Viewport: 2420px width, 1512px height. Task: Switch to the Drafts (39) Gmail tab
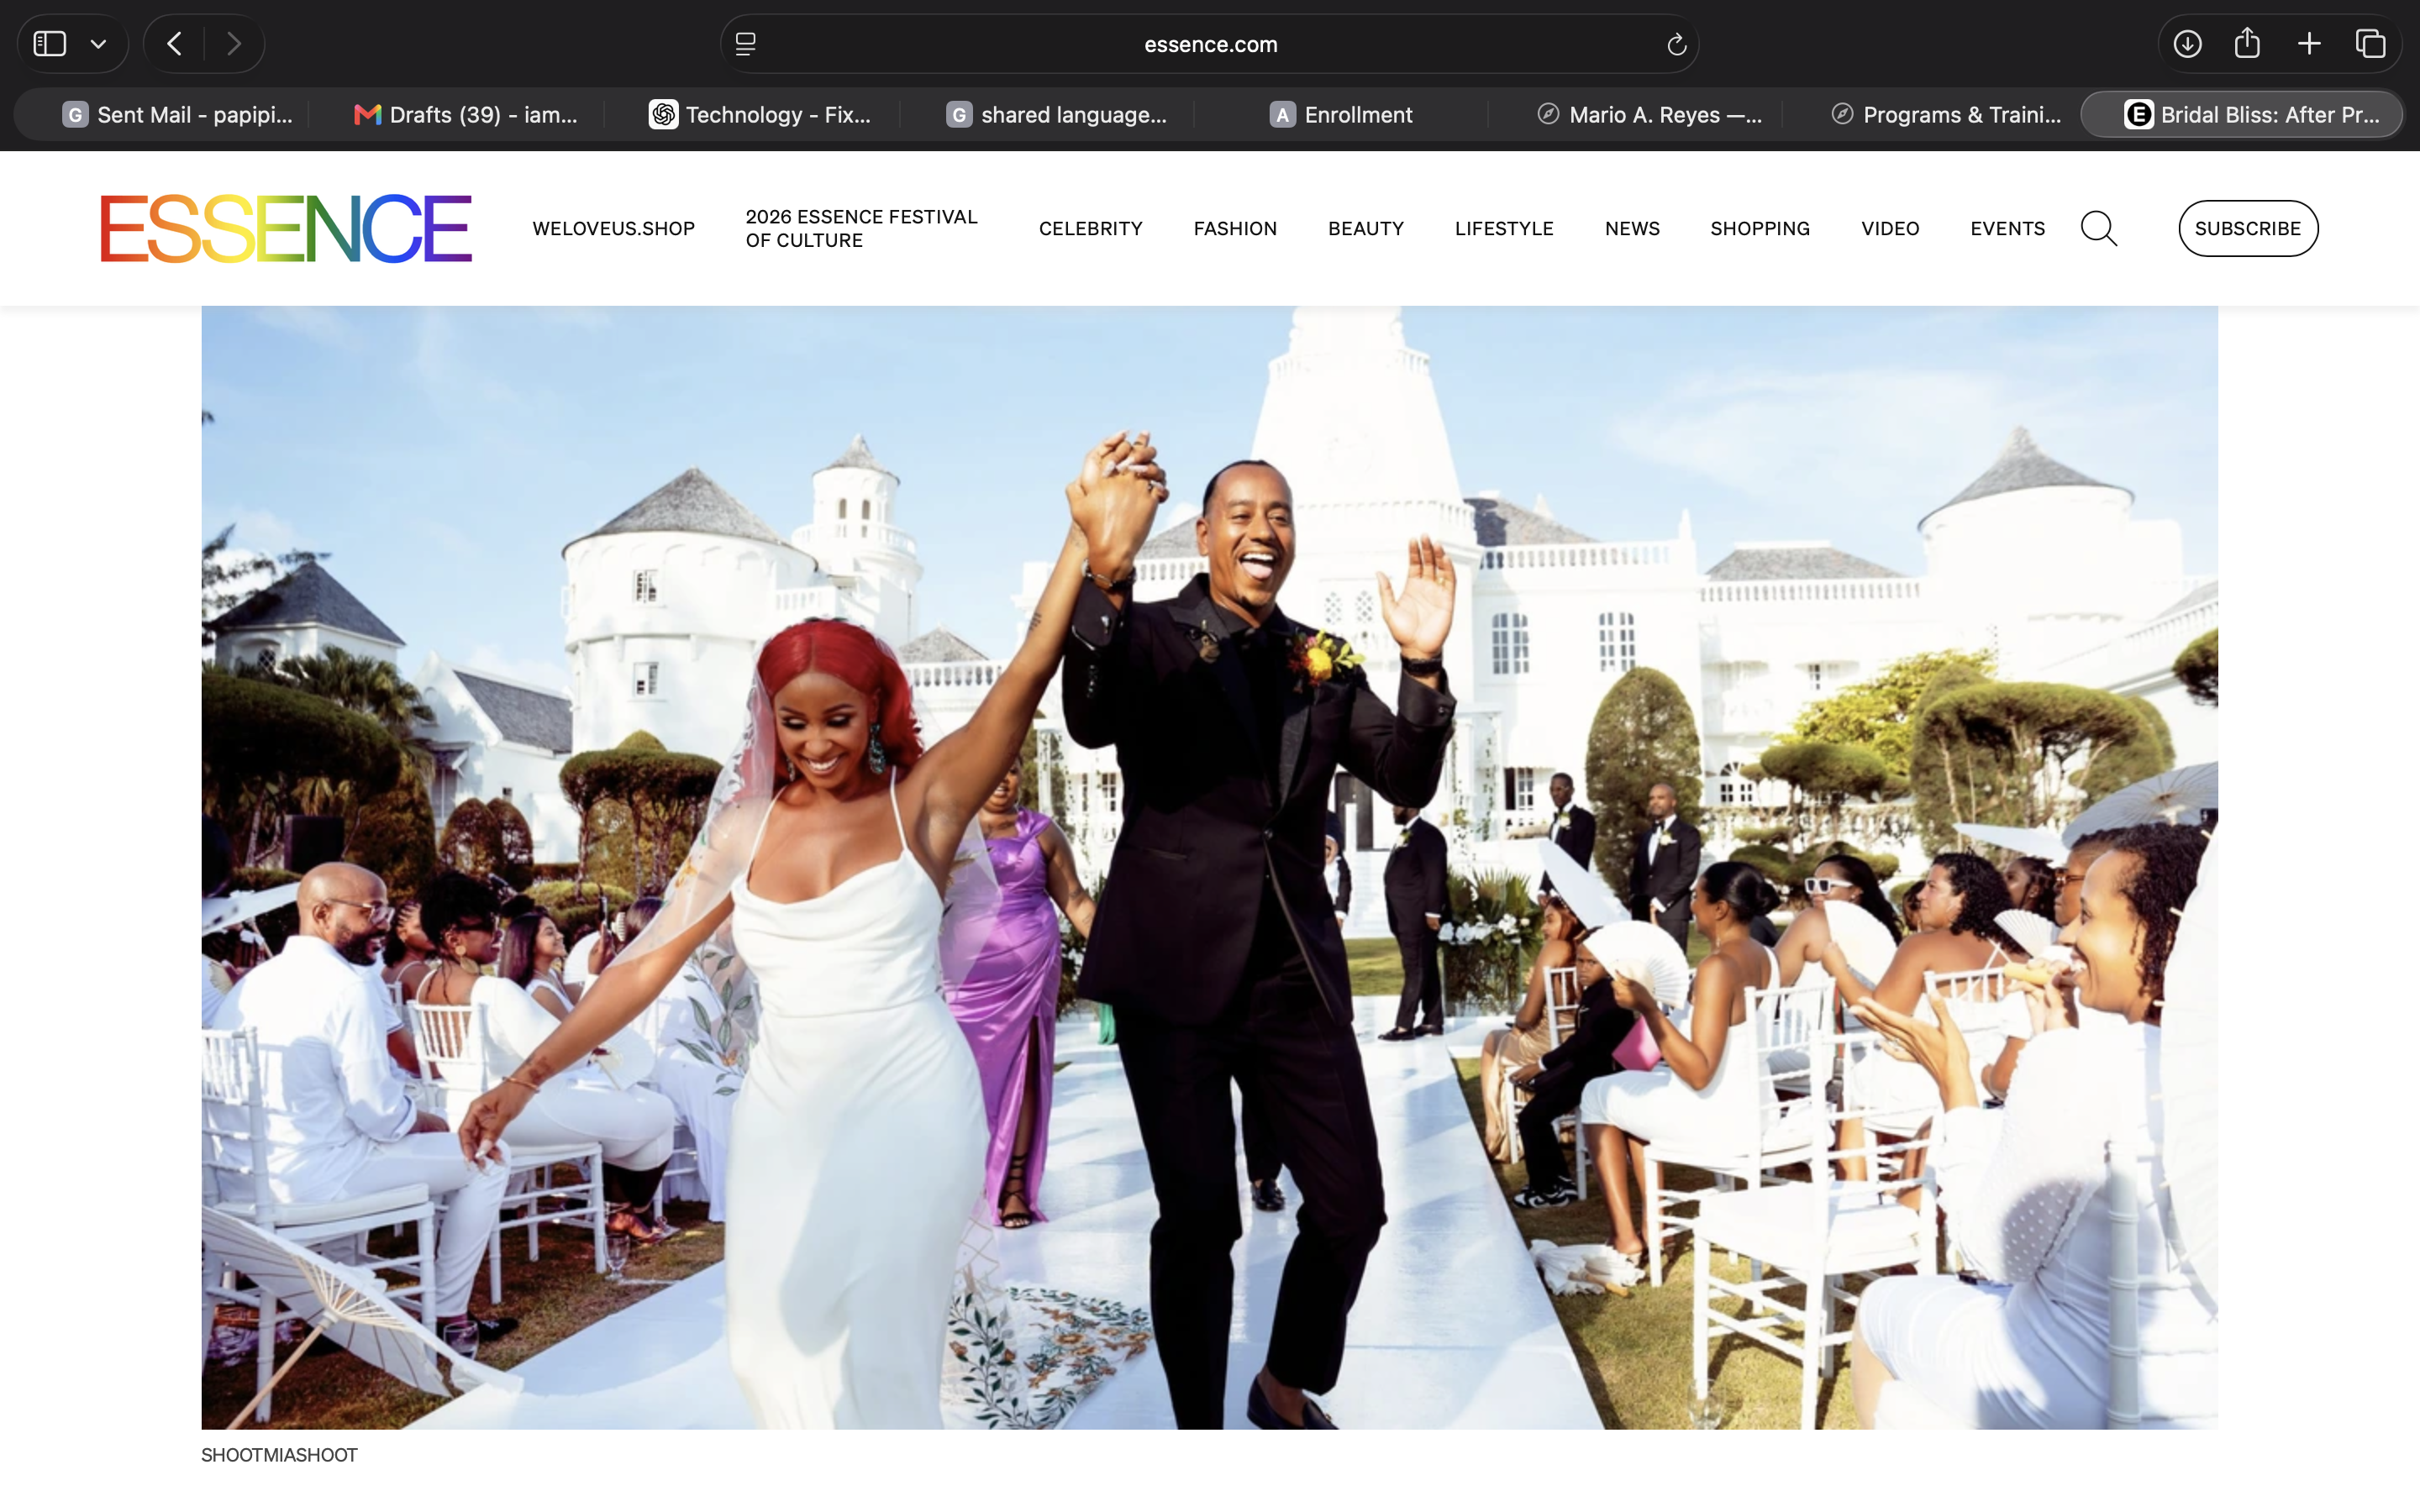pos(465,115)
